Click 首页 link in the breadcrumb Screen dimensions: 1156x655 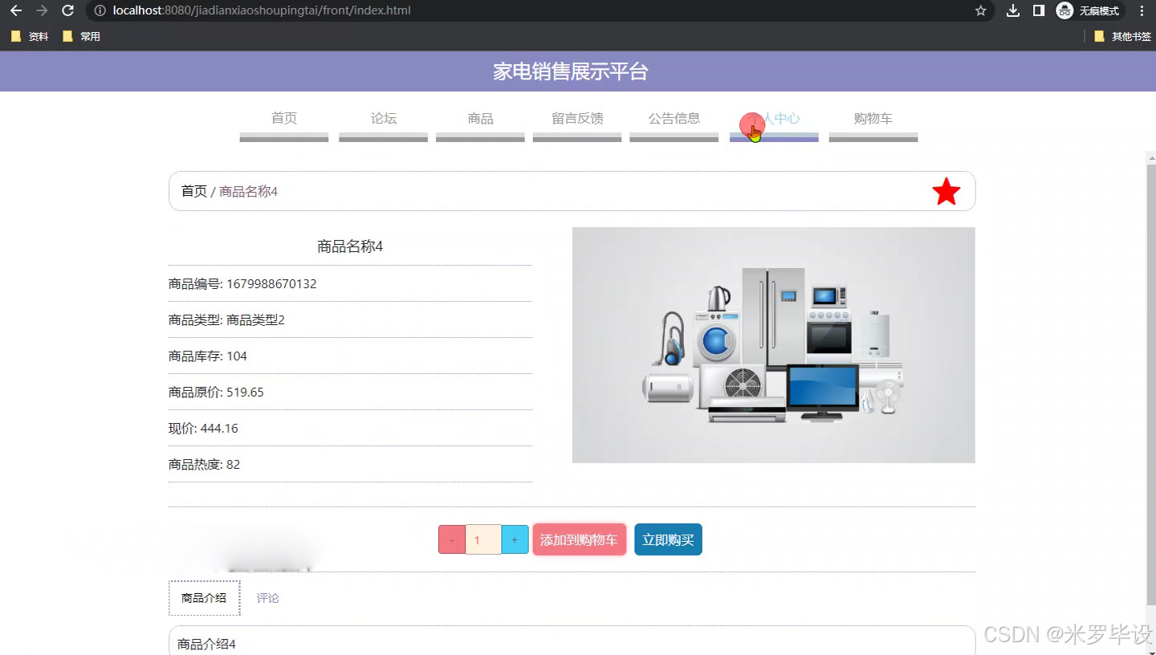coord(193,191)
